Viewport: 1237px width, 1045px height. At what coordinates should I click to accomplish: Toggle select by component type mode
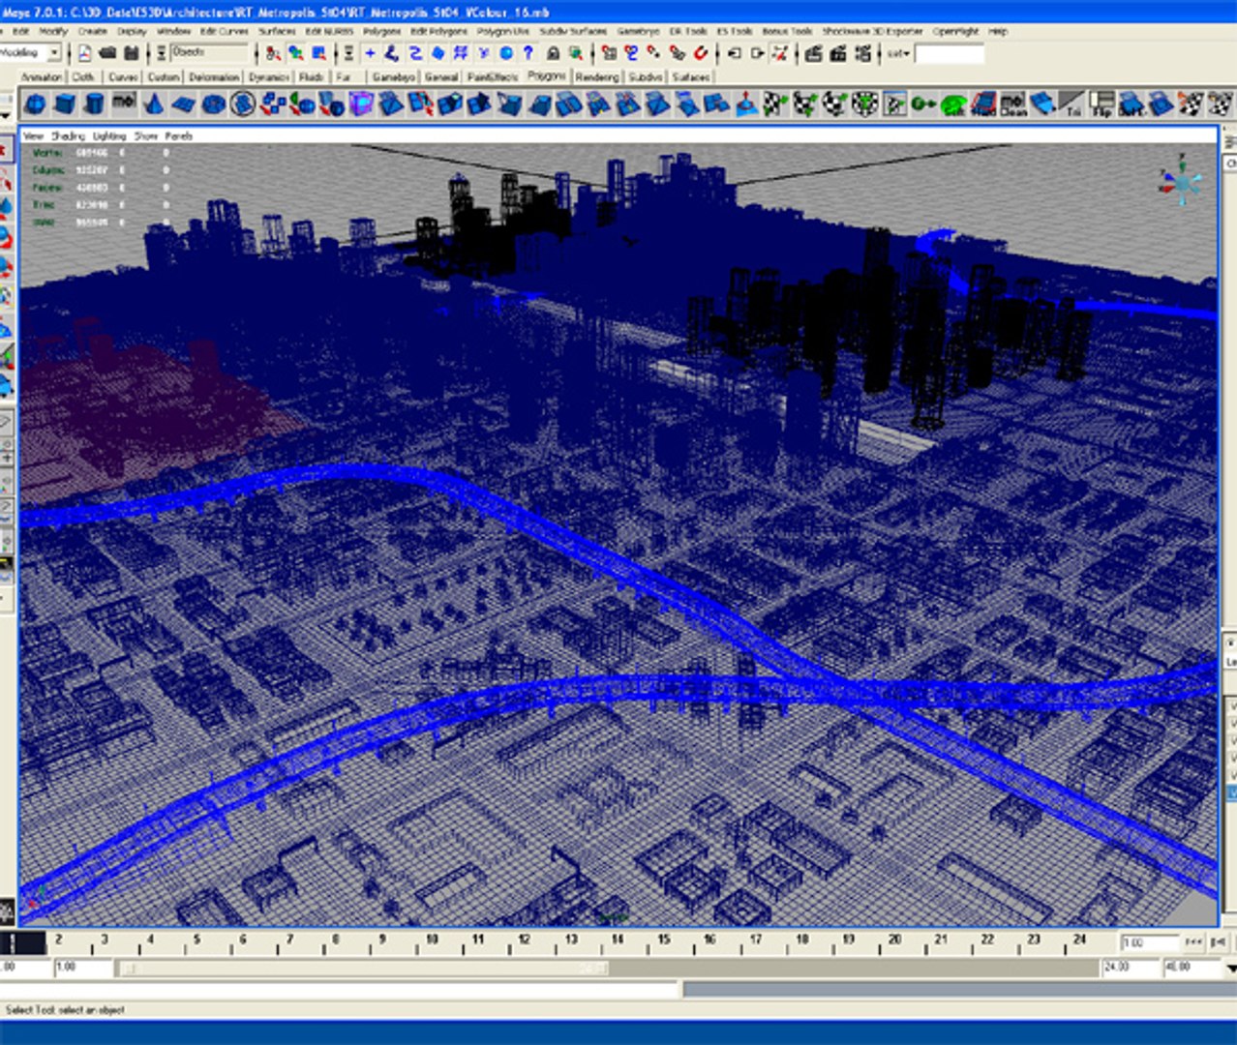[317, 53]
